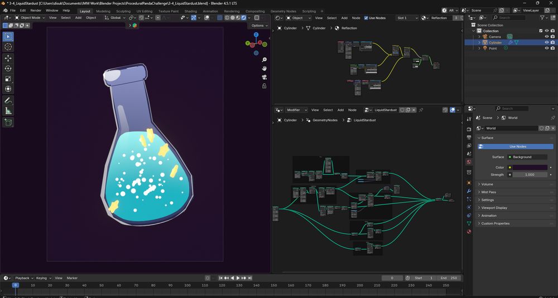Pin the LiquidStardust node tree
The width and height of the screenshot is (558, 298).
(421, 110)
